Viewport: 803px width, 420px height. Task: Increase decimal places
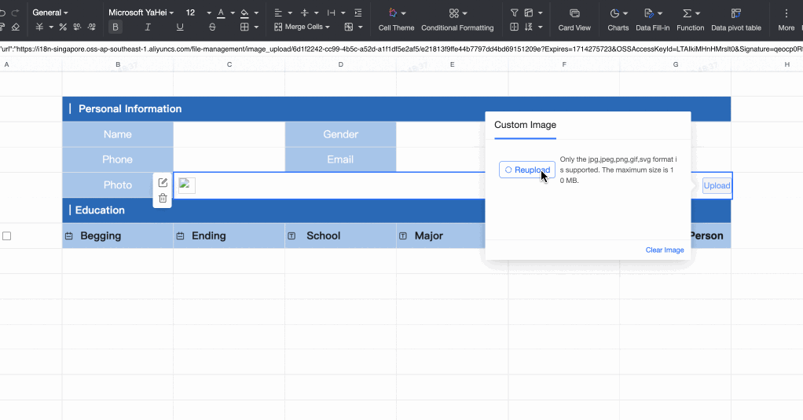click(x=92, y=27)
